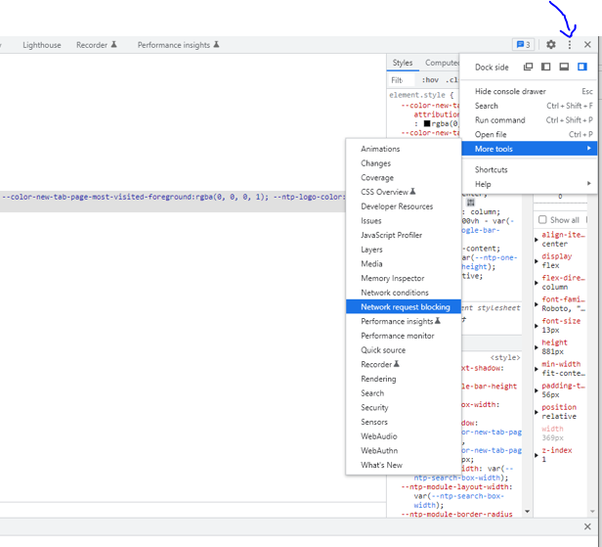Expand the align-items computed property
The width and height of the screenshot is (602, 547).
tap(537, 240)
